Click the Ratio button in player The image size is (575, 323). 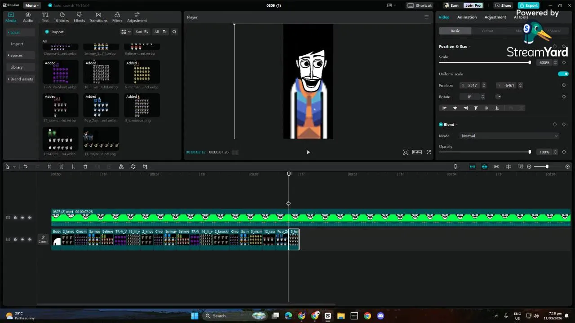(x=417, y=152)
